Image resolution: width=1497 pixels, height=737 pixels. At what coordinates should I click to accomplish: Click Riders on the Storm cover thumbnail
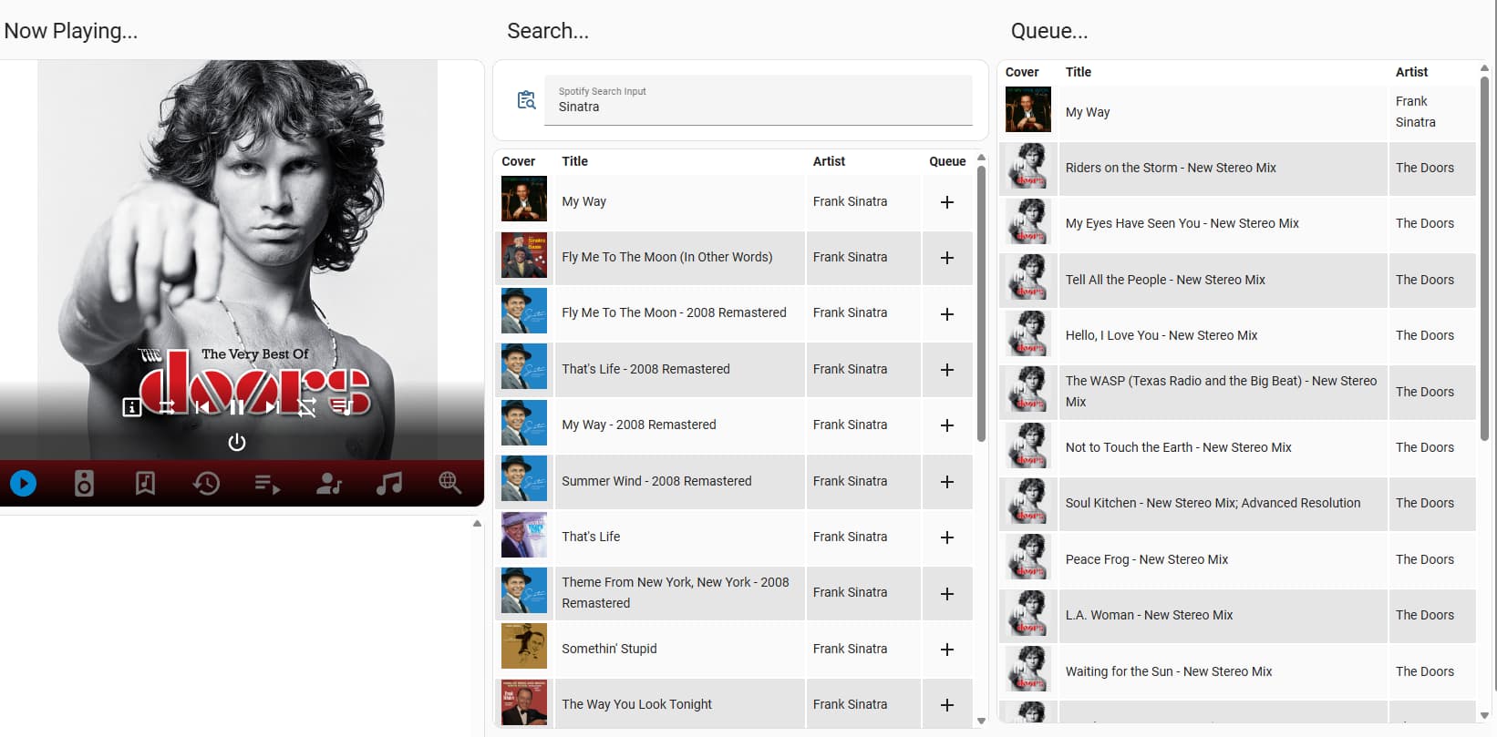pos(1028,168)
